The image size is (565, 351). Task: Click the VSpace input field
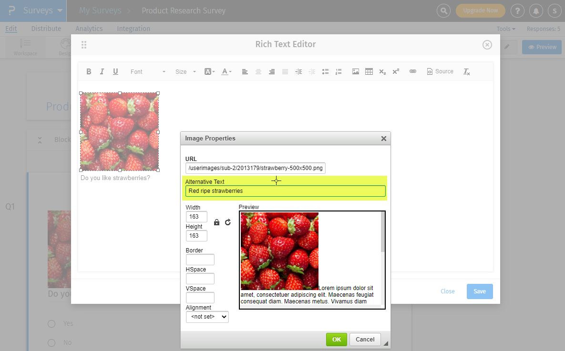click(200, 298)
